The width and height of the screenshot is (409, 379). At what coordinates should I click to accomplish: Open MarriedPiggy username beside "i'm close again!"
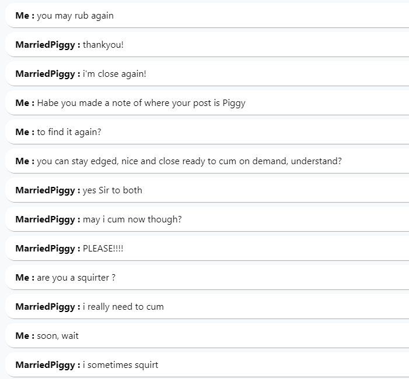46,74
